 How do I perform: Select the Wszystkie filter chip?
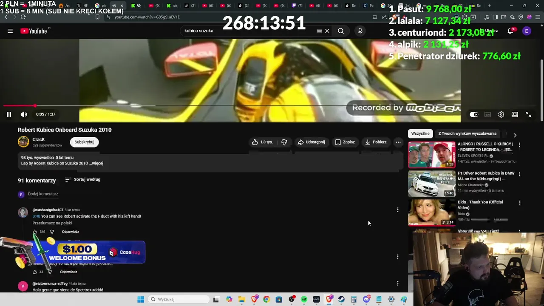(420, 133)
